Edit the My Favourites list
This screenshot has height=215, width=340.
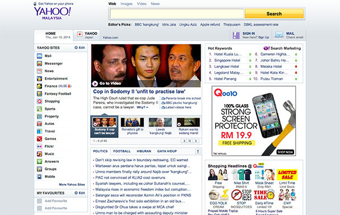(79, 193)
